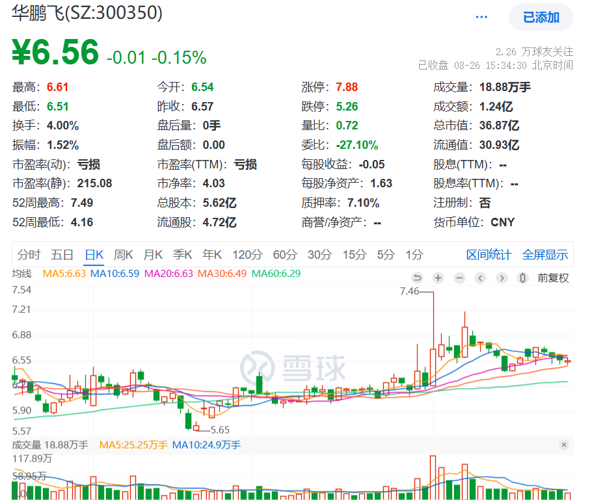Screen dimensions: 592x500
Task: Click the 市净率 value 4.03
Action: (213, 183)
